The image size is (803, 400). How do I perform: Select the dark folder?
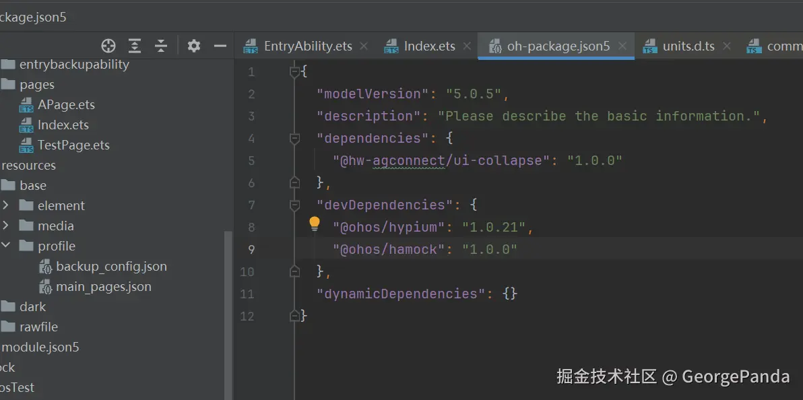point(33,307)
